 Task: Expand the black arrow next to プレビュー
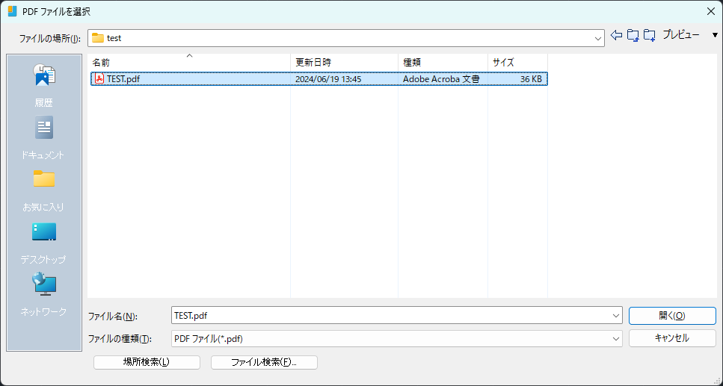pyautogui.click(x=716, y=35)
